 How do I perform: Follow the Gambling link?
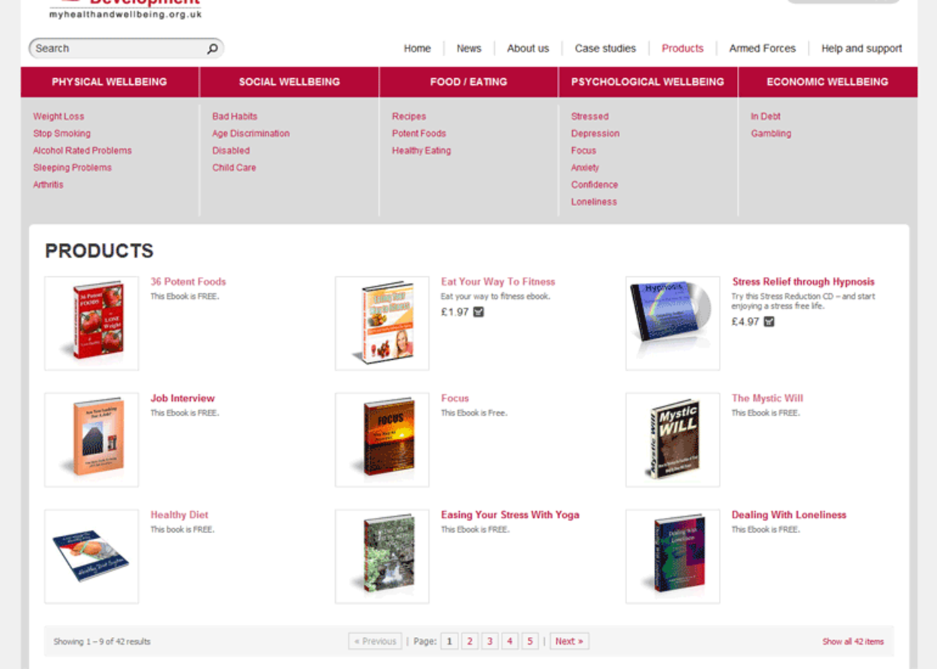tap(770, 134)
